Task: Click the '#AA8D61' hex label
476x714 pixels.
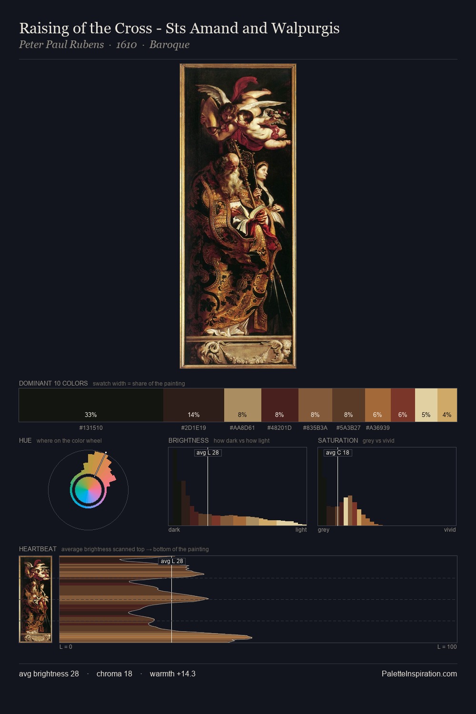Action: click(x=242, y=427)
